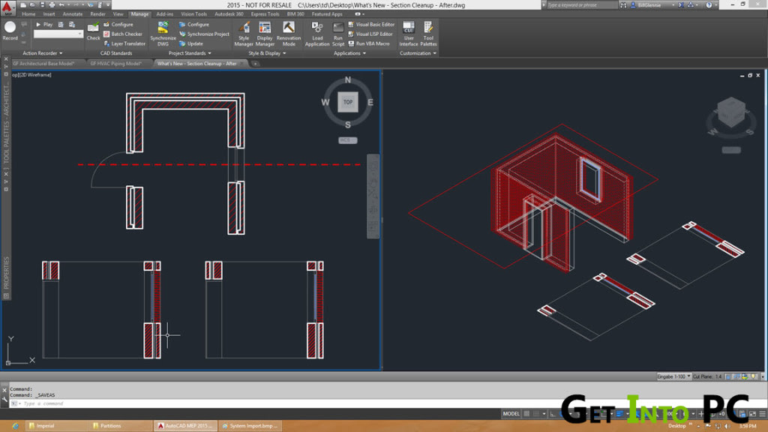Screen dimensions: 768x432
Task: Switch to the Render ribbon tab
Action: (97, 14)
